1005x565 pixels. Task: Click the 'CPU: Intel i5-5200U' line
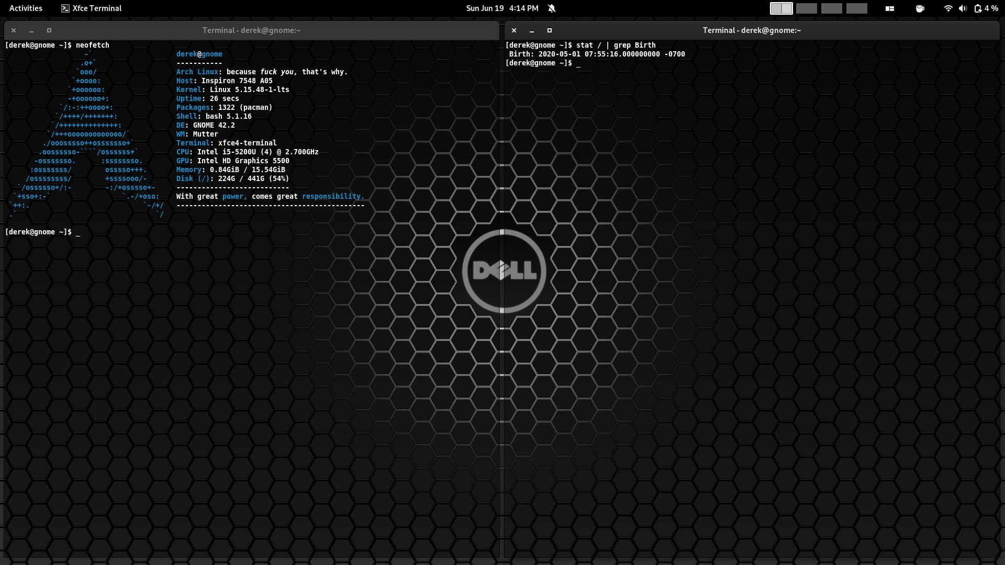247,152
